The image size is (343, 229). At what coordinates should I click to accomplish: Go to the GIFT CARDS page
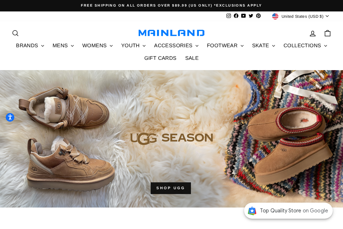(160, 58)
